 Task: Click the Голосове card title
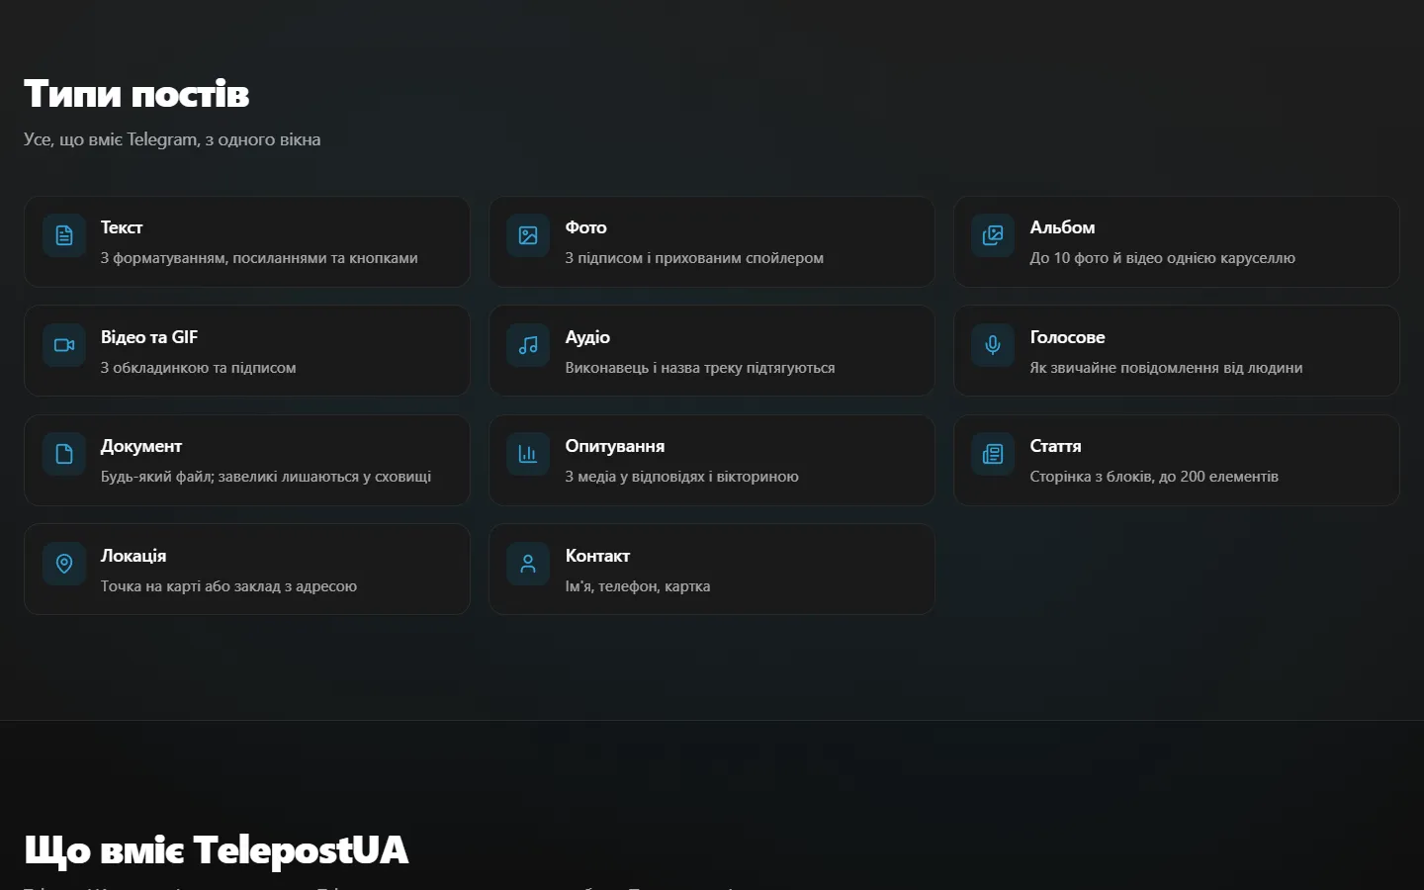(x=1068, y=337)
